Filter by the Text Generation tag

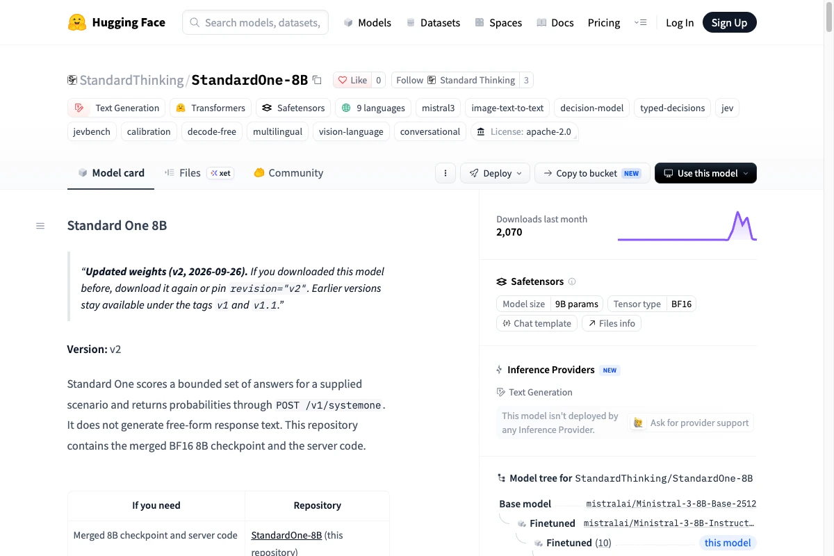[117, 108]
